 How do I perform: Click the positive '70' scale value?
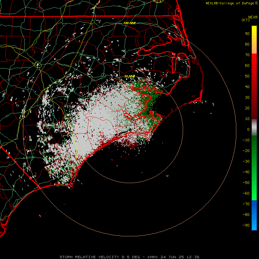click(x=247, y=55)
